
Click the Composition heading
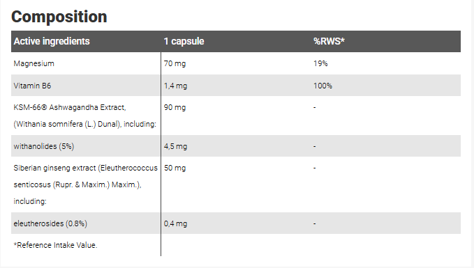point(59,17)
